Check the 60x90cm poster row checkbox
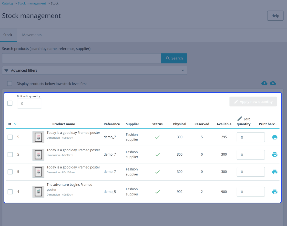Image resolution: width=287 pixels, height=226 pixels. click(x=10, y=154)
